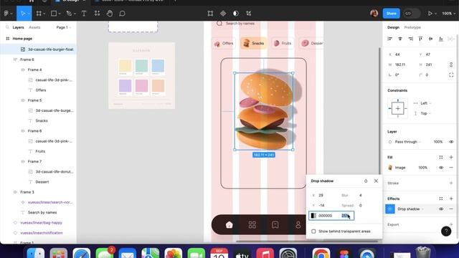Click the Edit object toolbar icon
459x258 pixels.
(x=210, y=14)
